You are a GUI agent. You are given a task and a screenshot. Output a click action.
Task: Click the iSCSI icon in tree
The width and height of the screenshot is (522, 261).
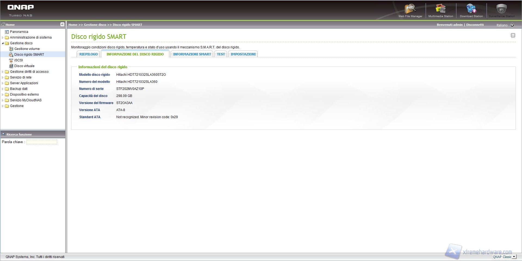point(11,60)
